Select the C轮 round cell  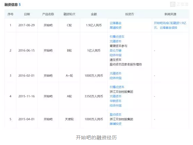[69, 25]
